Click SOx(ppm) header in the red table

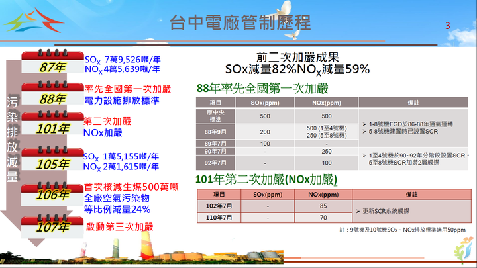coord(268,194)
